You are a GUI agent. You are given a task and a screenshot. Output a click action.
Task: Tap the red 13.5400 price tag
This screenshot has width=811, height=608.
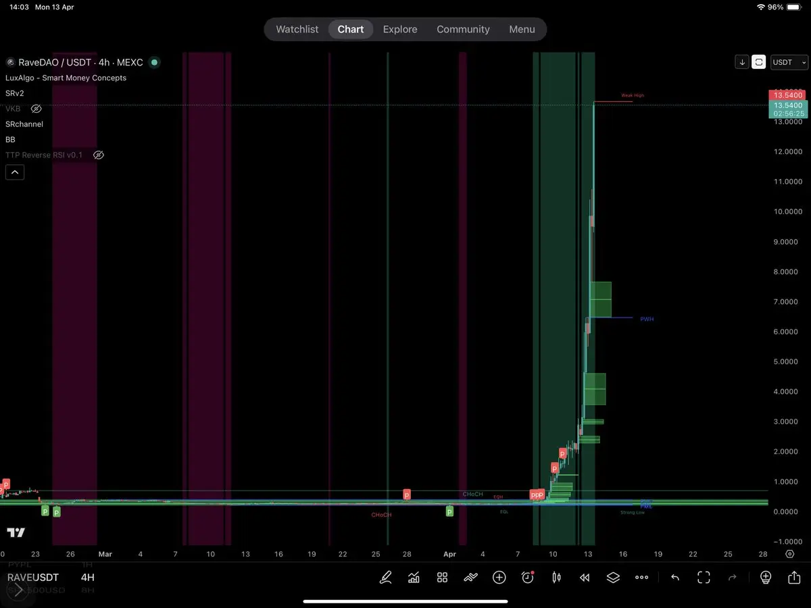tap(788, 95)
